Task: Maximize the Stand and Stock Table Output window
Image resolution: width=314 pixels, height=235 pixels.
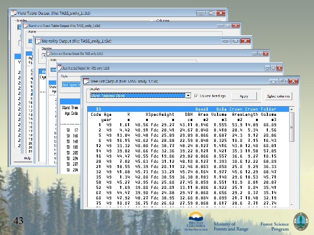Action: coord(228,26)
